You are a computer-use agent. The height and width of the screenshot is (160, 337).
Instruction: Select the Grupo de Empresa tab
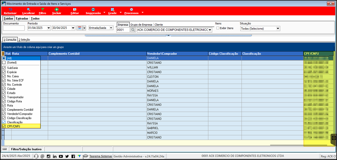click(x=141, y=25)
